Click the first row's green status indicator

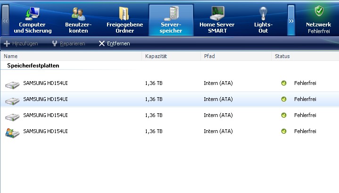[x=284, y=83]
